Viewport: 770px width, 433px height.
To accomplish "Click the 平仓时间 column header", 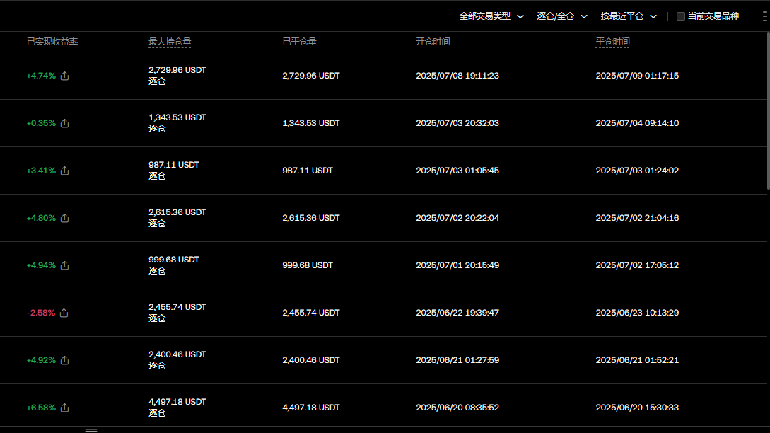I will pos(612,42).
